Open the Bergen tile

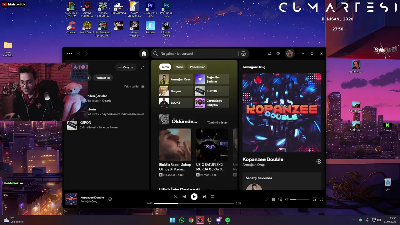[176, 91]
